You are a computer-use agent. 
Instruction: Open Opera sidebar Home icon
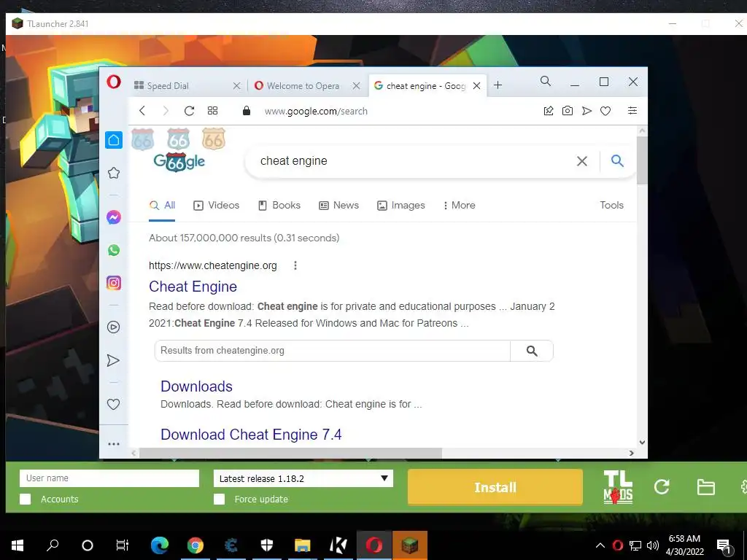[x=113, y=140]
